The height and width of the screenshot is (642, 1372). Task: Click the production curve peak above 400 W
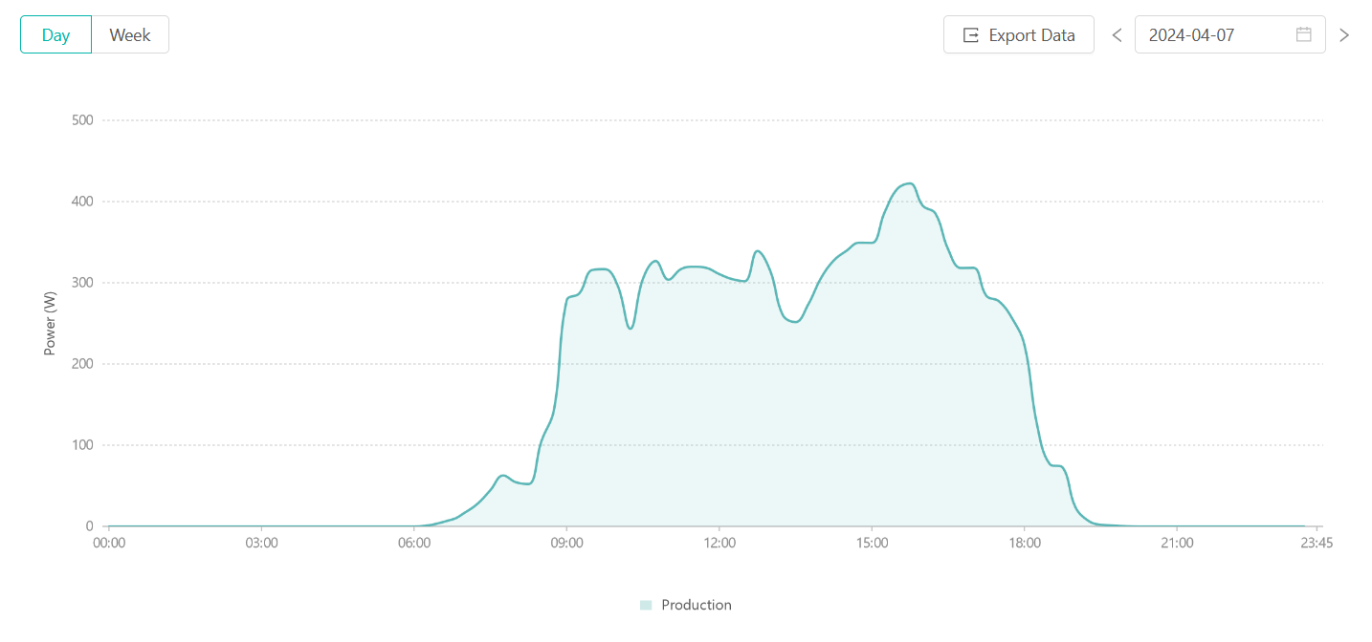coord(908,183)
